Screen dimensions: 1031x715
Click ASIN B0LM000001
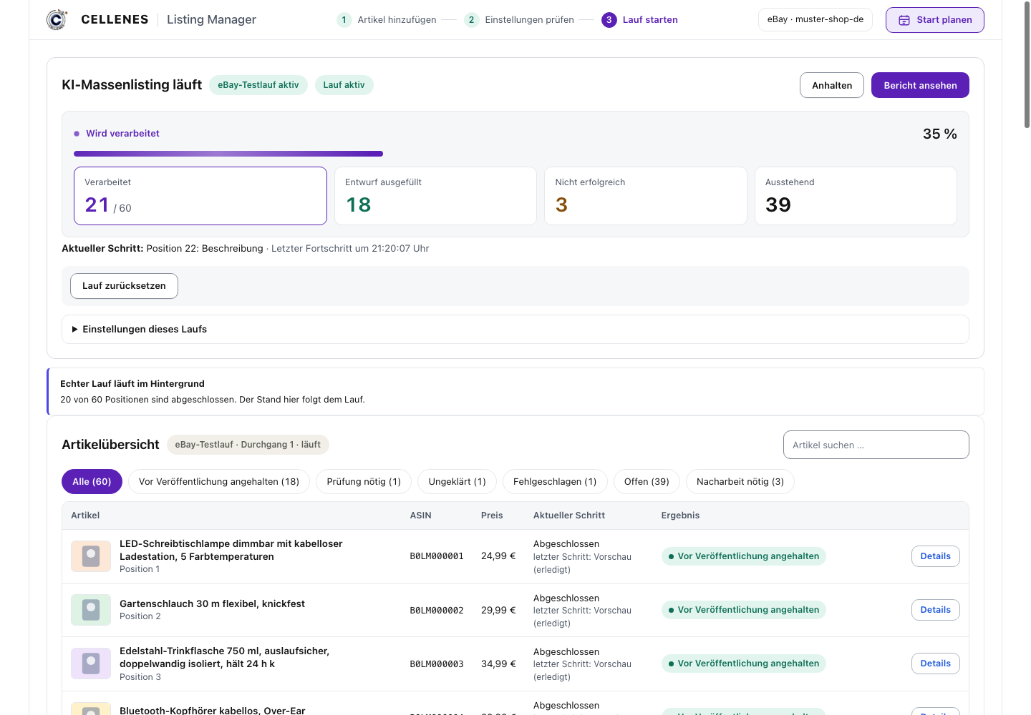point(437,556)
